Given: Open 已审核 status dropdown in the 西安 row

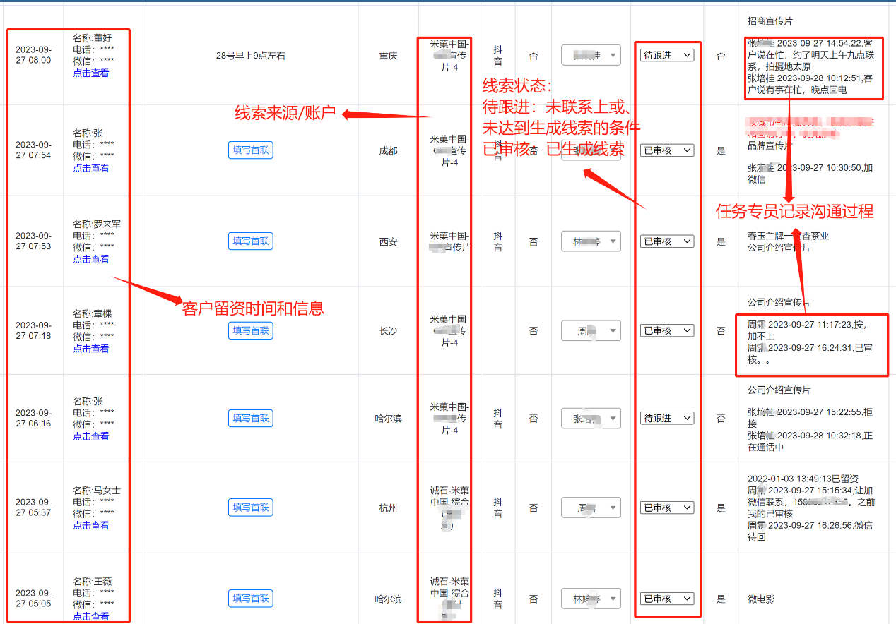Looking at the screenshot, I should pyautogui.click(x=667, y=241).
